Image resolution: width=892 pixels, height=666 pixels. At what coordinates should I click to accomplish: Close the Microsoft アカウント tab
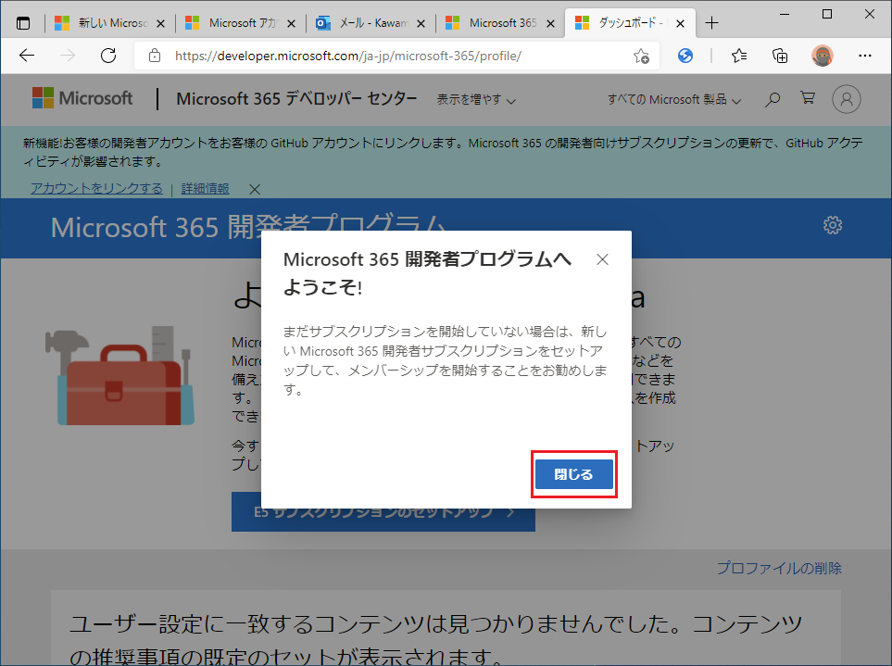pyautogui.click(x=291, y=23)
